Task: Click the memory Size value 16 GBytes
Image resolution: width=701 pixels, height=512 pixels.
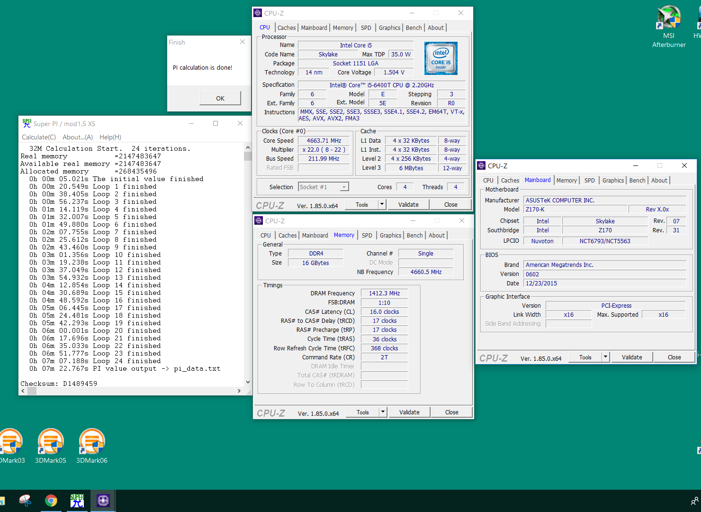Action: (315, 263)
